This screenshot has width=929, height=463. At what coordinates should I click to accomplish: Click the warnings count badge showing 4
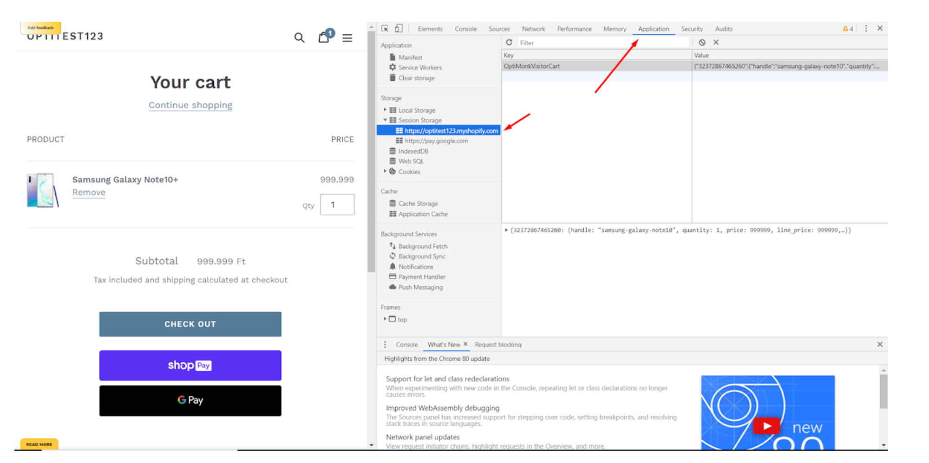tap(848, 29)
